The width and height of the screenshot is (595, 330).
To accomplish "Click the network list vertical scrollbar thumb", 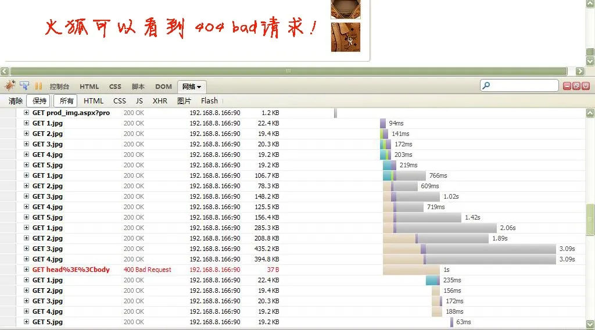I will pyautogui.click(x=590, y=220).
